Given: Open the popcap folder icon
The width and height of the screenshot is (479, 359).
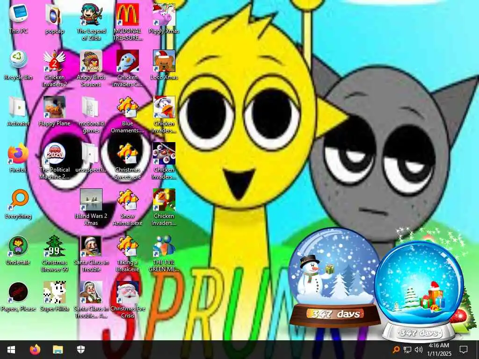Looking at the screenshot, I should pyautogui.click(x=54, y=18).
